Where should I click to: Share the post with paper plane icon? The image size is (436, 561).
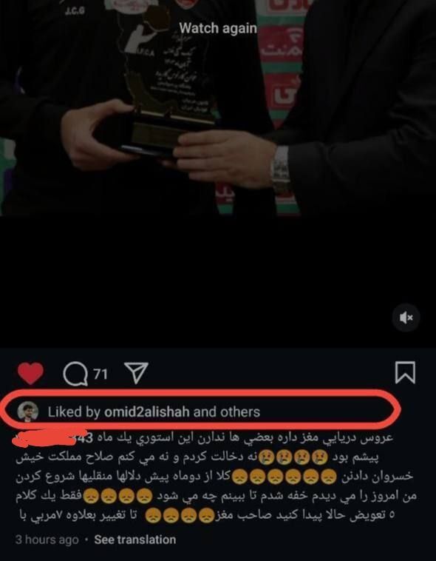[x=136, y=373]
